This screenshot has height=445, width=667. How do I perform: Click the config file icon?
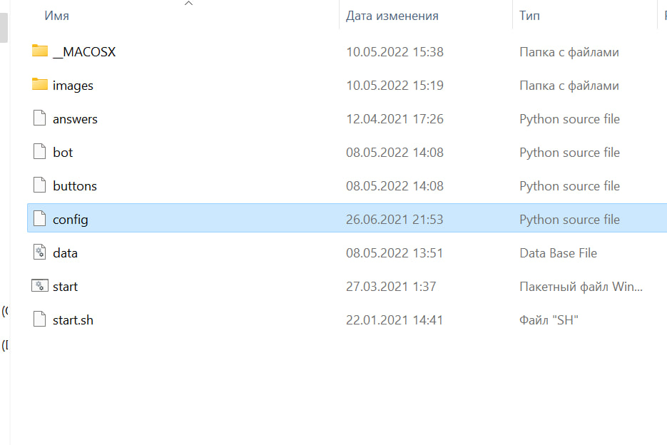click(40, 219)
